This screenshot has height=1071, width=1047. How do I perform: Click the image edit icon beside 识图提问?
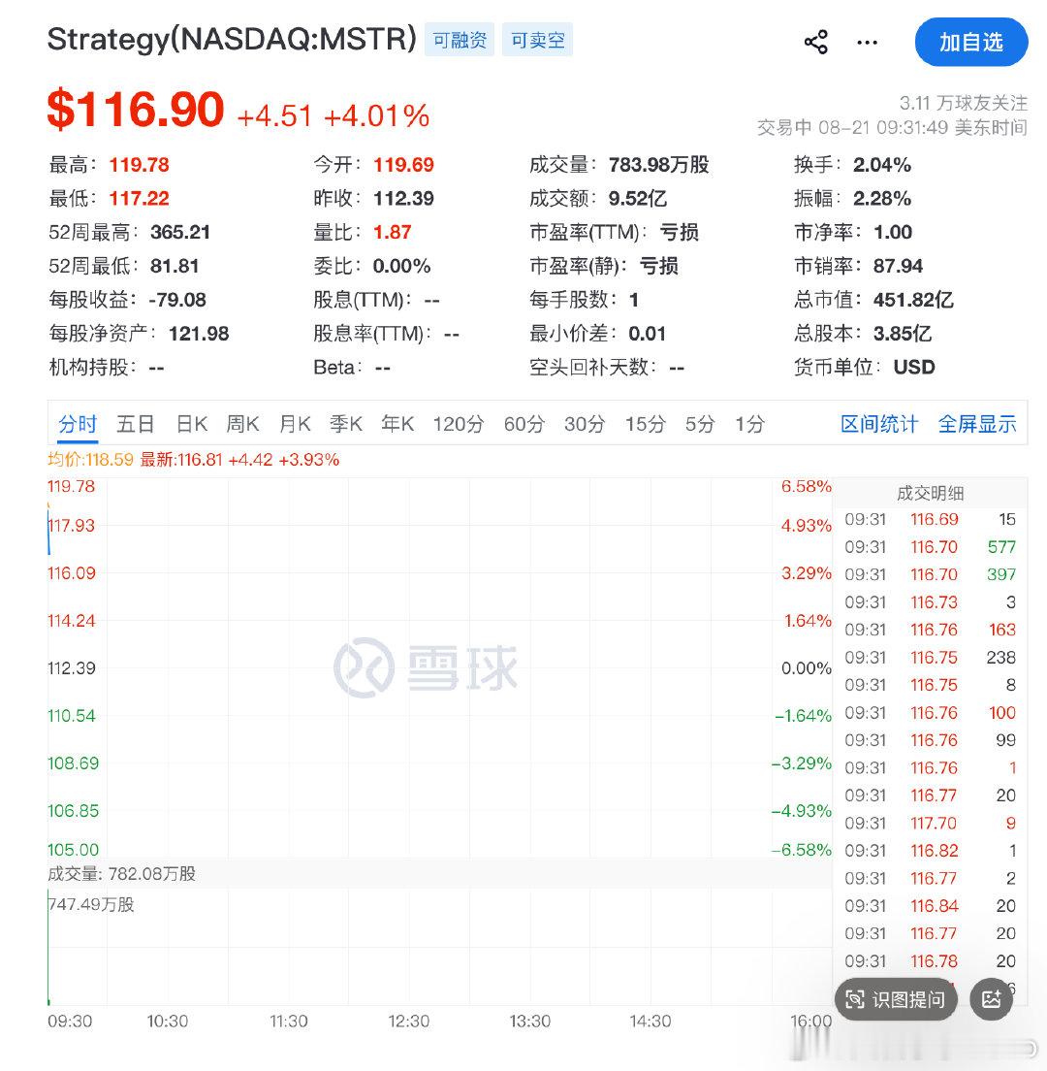991,1000
